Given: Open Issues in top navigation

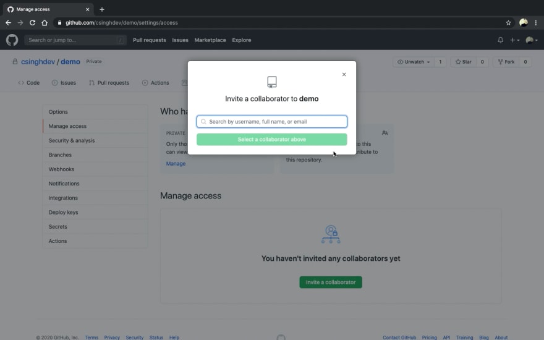Looking at the screenshot, I should pos(180,40).
